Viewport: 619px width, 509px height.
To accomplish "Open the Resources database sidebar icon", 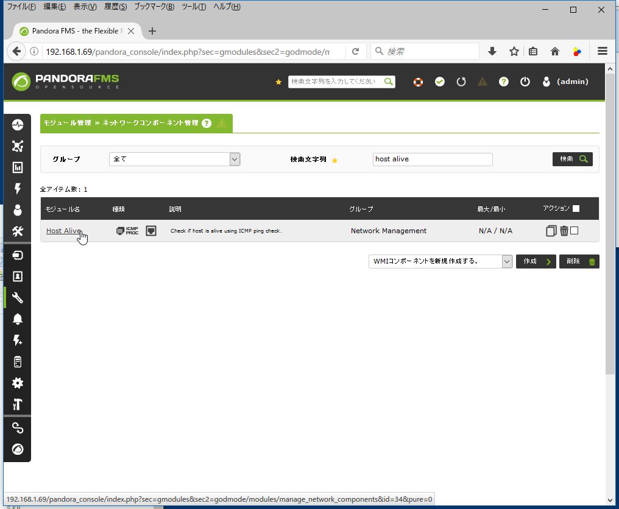I will click(x=18, y=255).
